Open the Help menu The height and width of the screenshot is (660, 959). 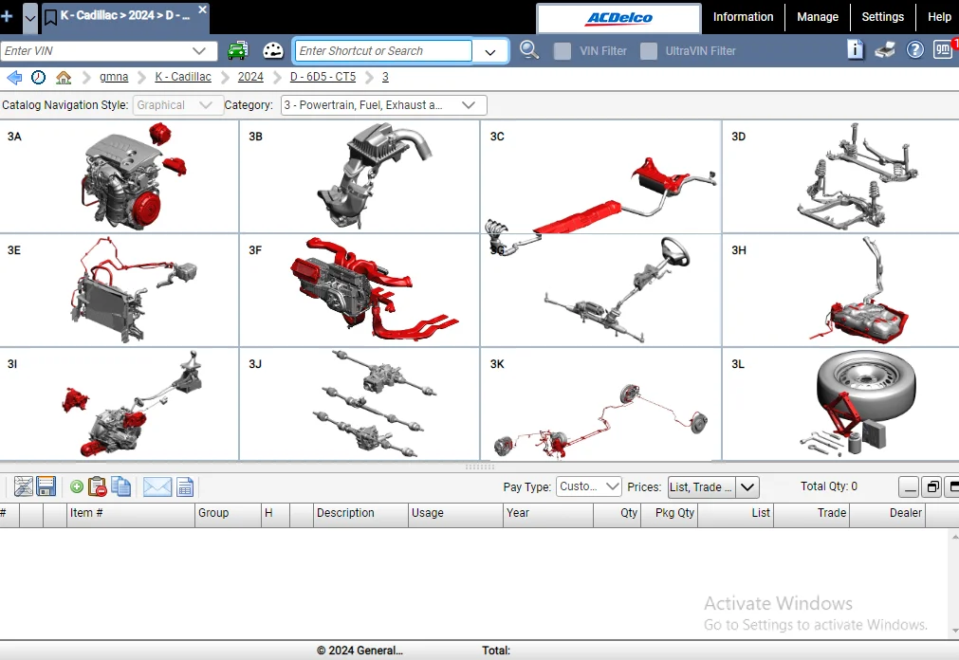[939, 16]
